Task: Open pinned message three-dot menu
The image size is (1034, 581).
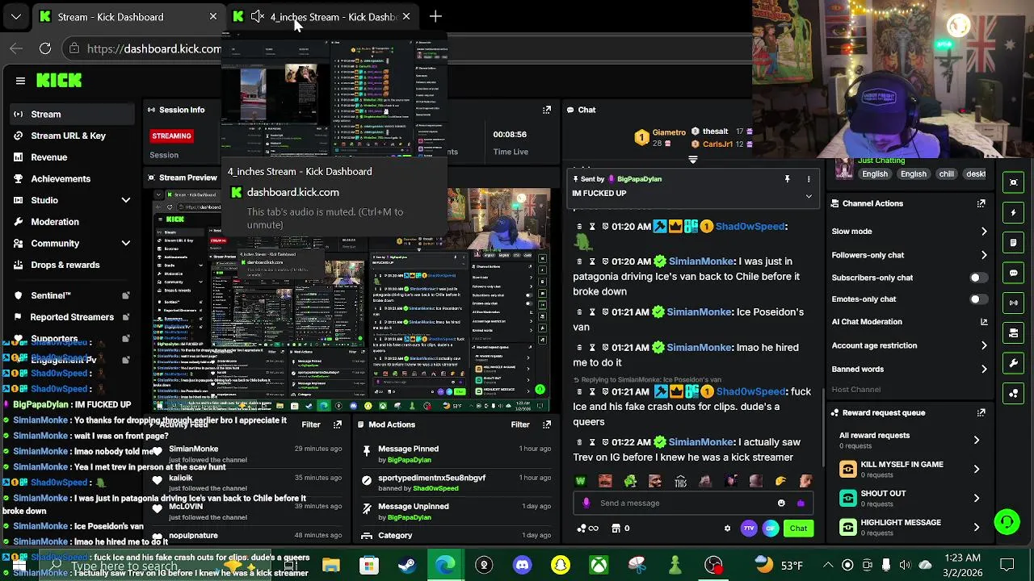Action: click(809, 179)
